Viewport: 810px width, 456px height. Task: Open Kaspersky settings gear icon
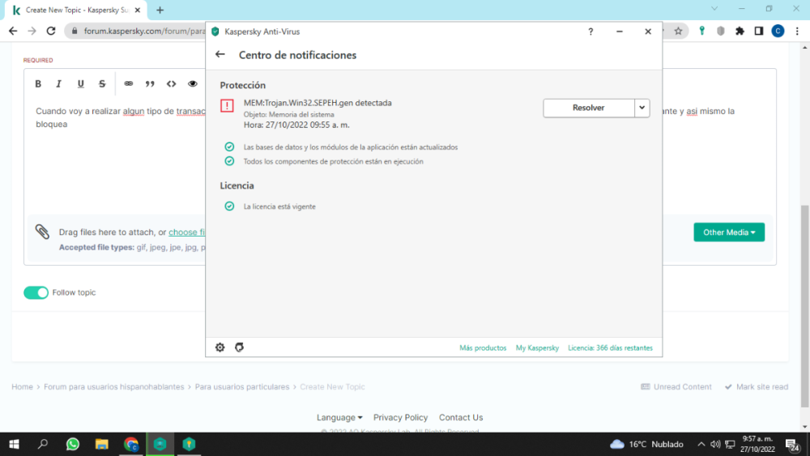click(x=220, y=347)
